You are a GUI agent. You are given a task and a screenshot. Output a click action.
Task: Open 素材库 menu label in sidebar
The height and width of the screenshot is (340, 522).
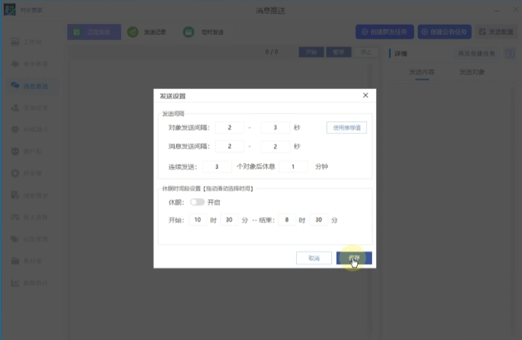tap(33, 261)
